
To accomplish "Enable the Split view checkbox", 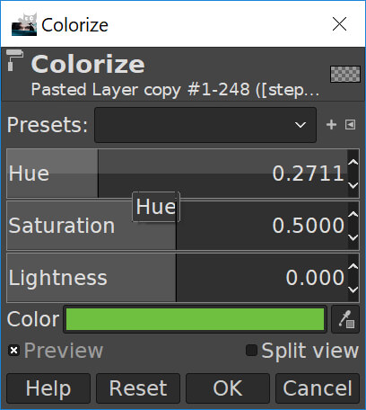I will pos(251,351).
